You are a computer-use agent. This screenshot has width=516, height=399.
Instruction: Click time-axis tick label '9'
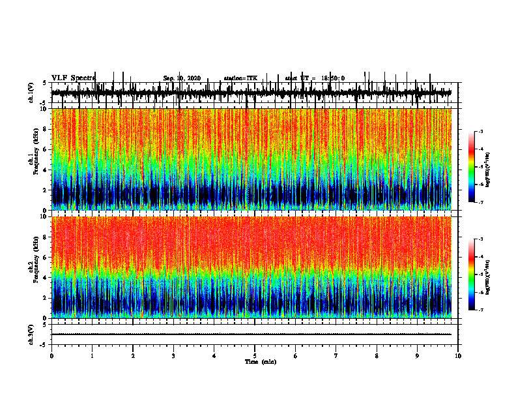[417, 356]
